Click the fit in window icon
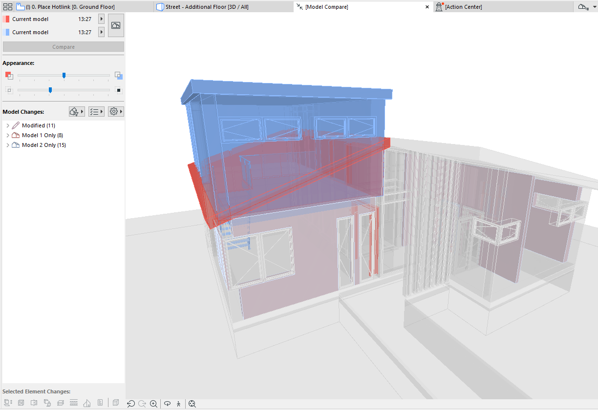Viewport: 598px width, 410px height. (192, 404)
